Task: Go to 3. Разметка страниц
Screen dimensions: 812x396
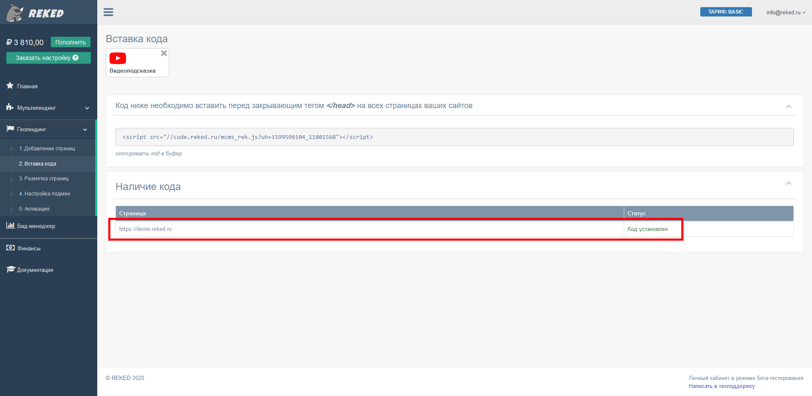Action: [44, 179]
